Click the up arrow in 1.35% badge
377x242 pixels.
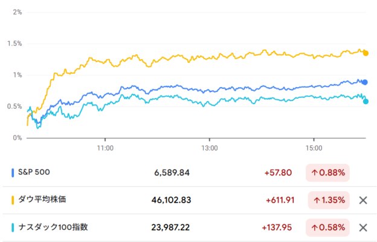pos(317,200)
